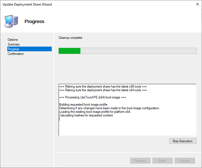
Task: Click the Finish button
Action: click(162, 161)
